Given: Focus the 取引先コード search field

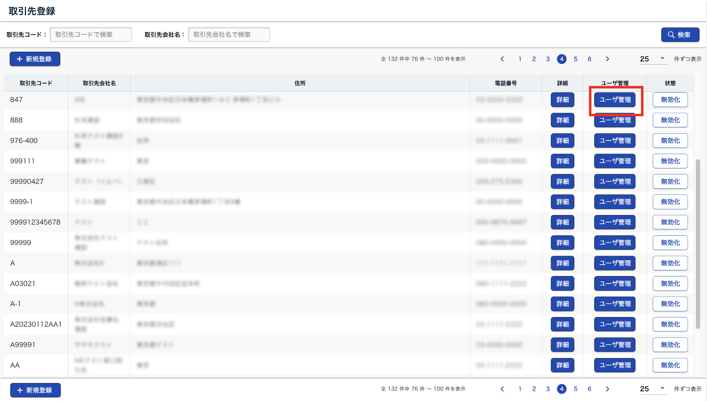Looking at the screenshot, I should (91, 35).
